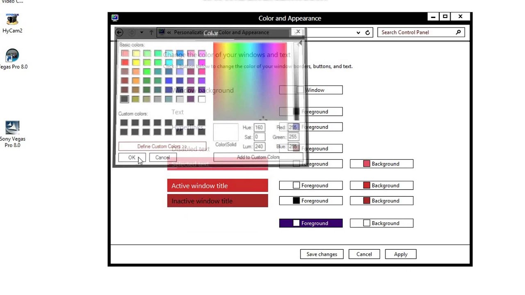Click Define Custom Colors button
525x295 pixels.
162,146
